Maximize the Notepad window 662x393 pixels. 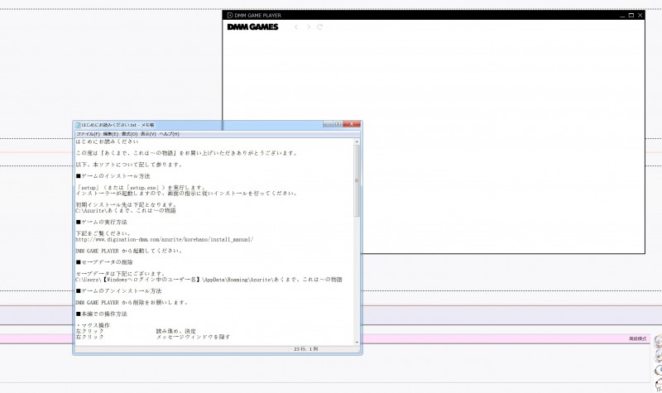click(338, 124)
